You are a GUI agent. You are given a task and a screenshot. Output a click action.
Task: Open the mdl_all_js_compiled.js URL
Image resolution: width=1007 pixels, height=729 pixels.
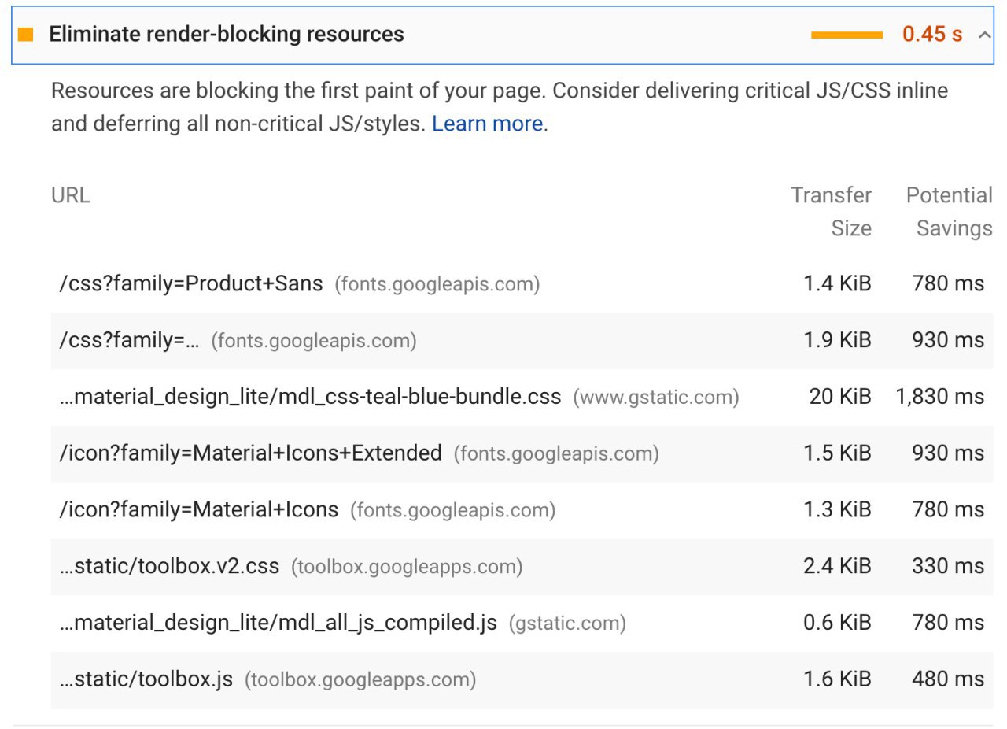[278, 624]
